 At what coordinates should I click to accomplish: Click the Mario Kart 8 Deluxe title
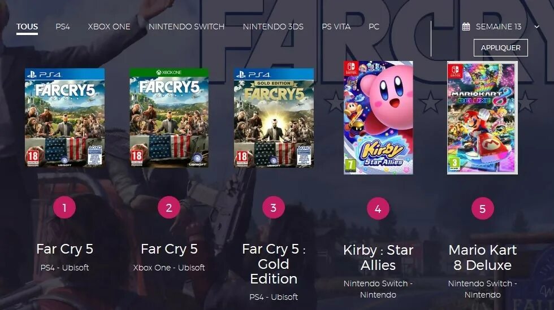[483, 257]
